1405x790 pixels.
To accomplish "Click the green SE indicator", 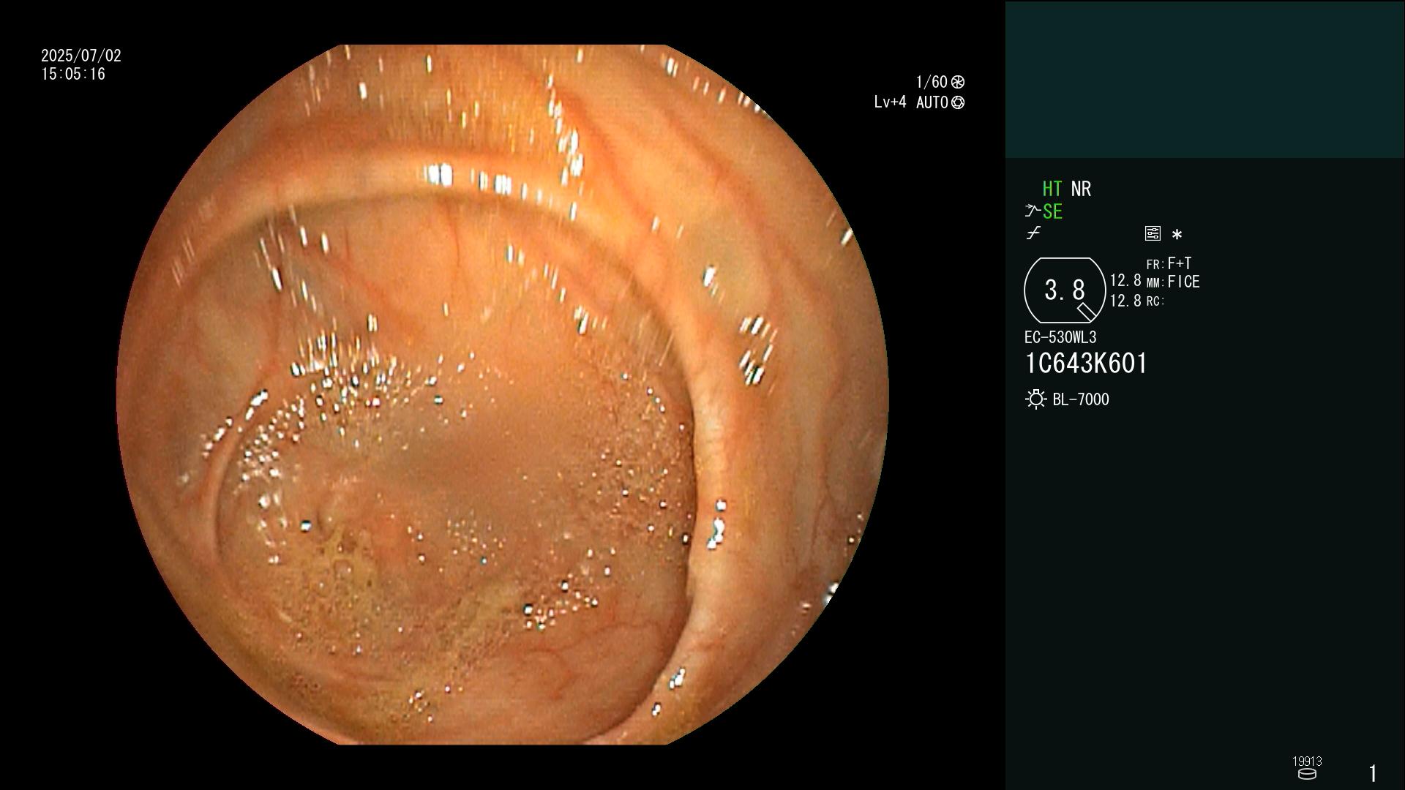I will pyautogui.click(x=1052, y=211).
